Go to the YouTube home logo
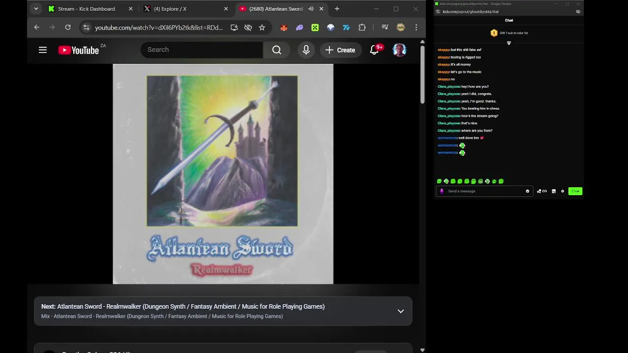628x353 pixels. (78, 50)
